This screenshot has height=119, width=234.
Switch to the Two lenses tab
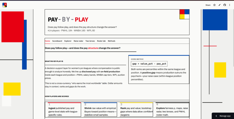[x=90, y=41]
